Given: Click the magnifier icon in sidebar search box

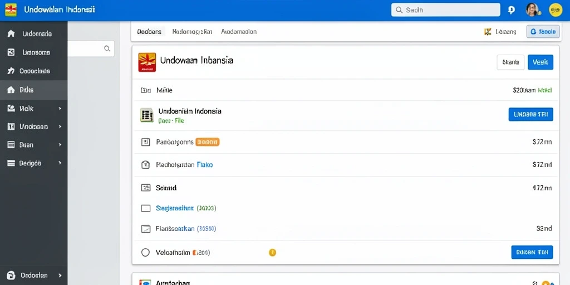Looking at the screenshot, I should point(107,48).
